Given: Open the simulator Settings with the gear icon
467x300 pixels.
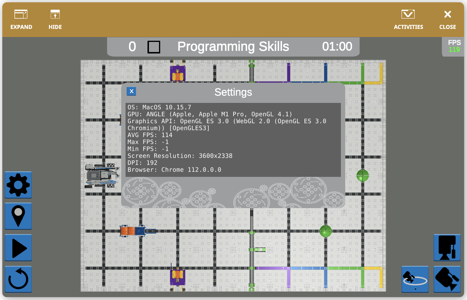Looking at the screenshot, I should click(x=18, y=185).
